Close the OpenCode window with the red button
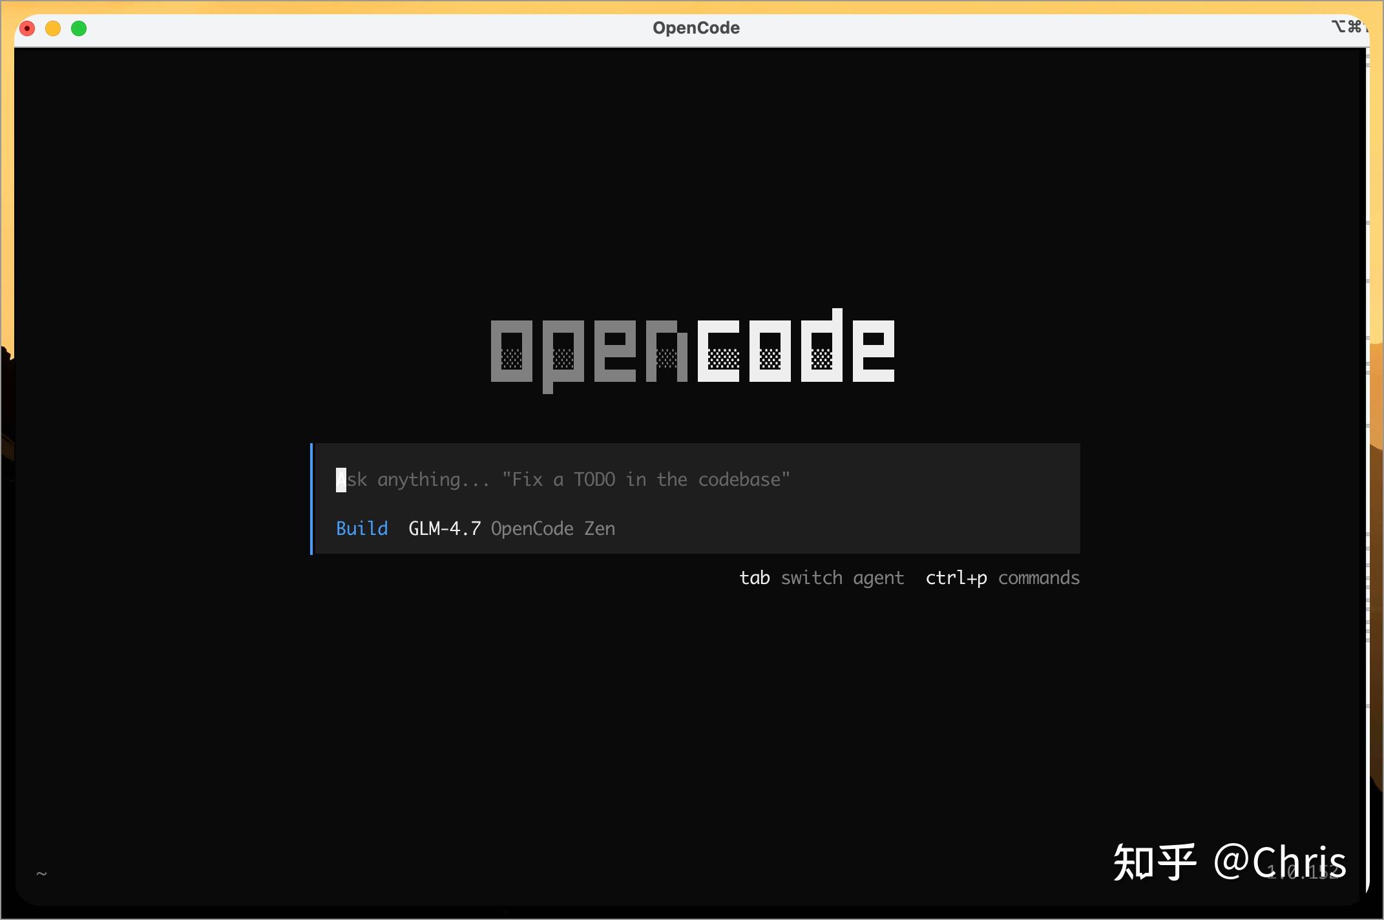Image resolution: width=1384 pixels, height=920 pixels. (27, 28)
